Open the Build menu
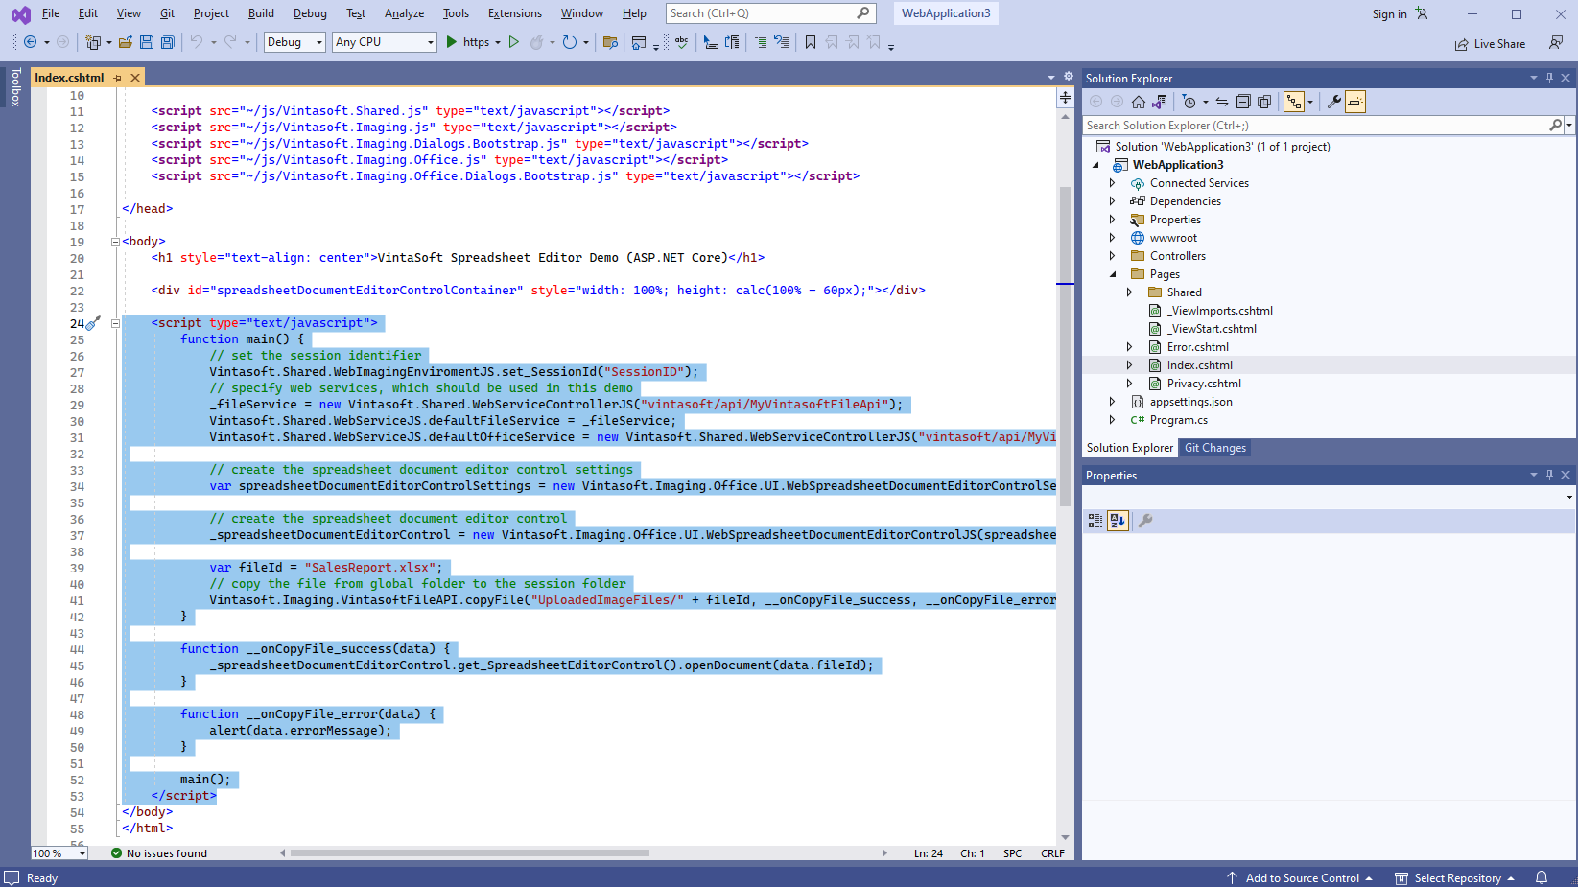 coord(261,13)
